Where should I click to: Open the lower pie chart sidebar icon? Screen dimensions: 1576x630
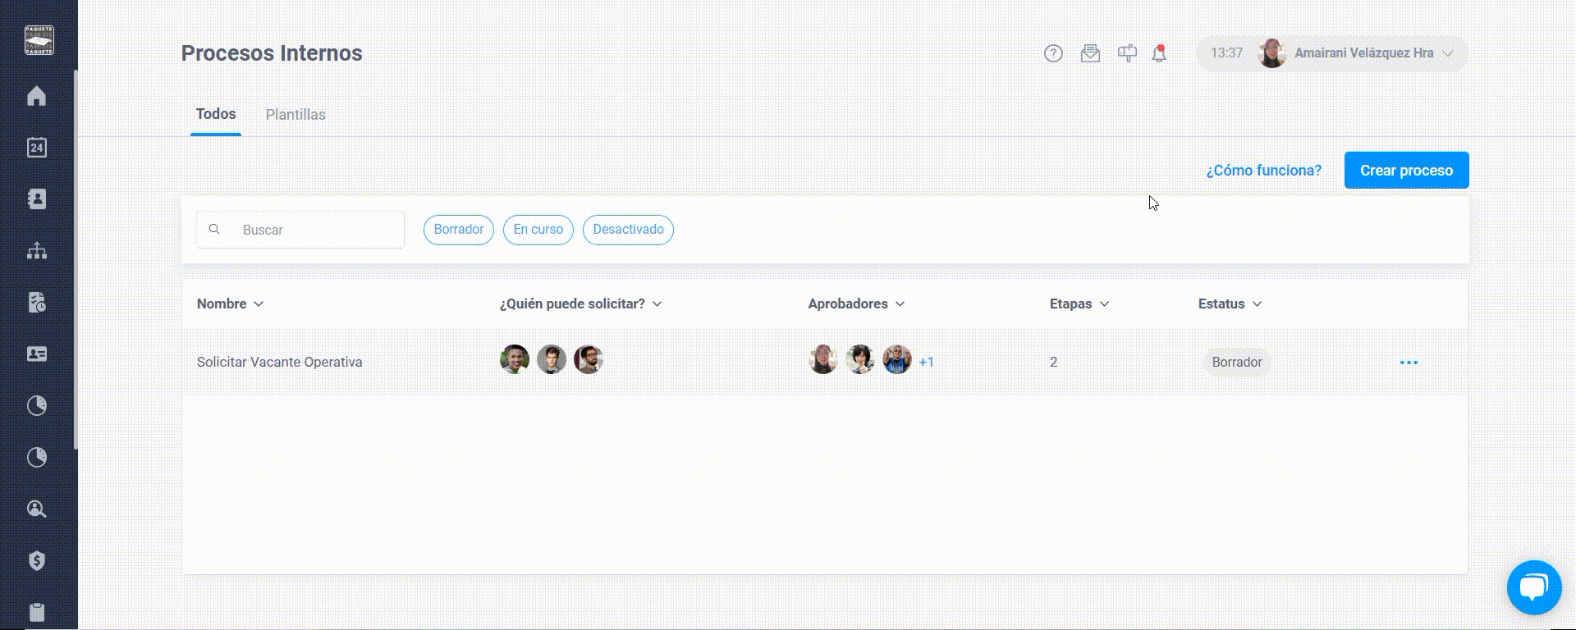[37, 457]
